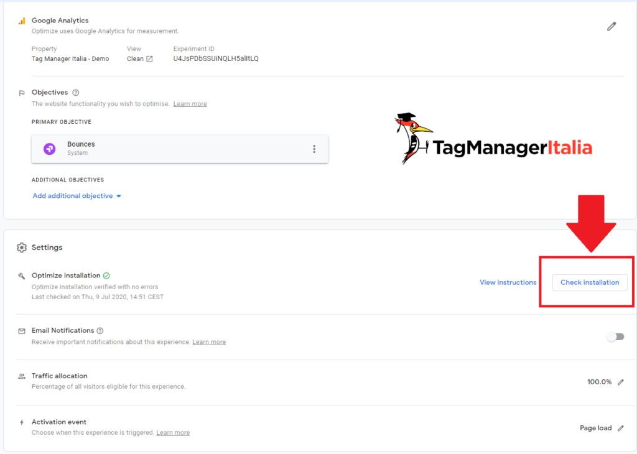Click the property name Tag Manager Italia - Demo
The image size is (637, 454).
pos(70,59)
